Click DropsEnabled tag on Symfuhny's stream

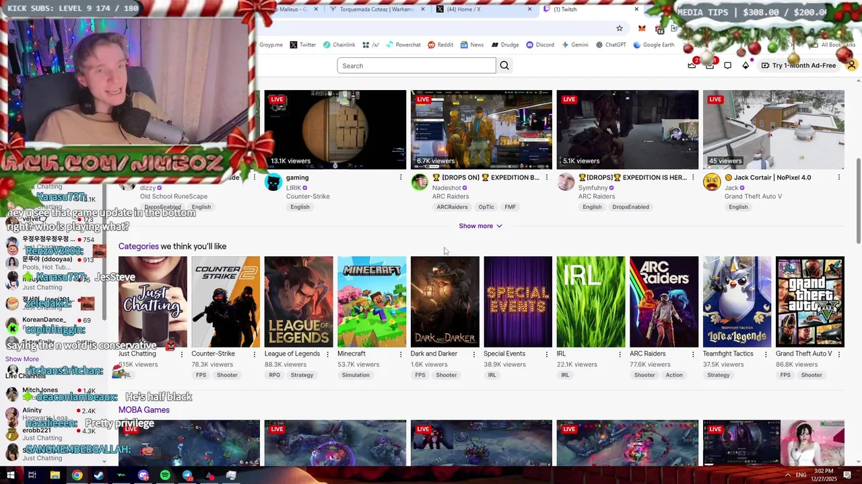(x=631, y=207)
